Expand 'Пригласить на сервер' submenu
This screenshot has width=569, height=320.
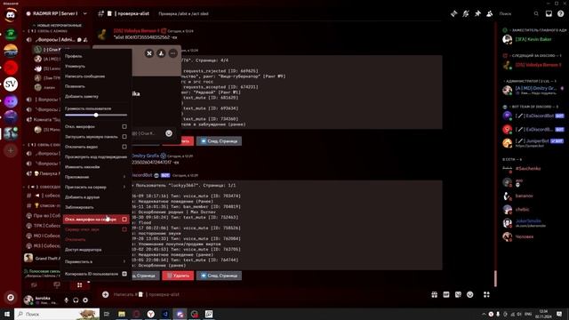point(95,188)
